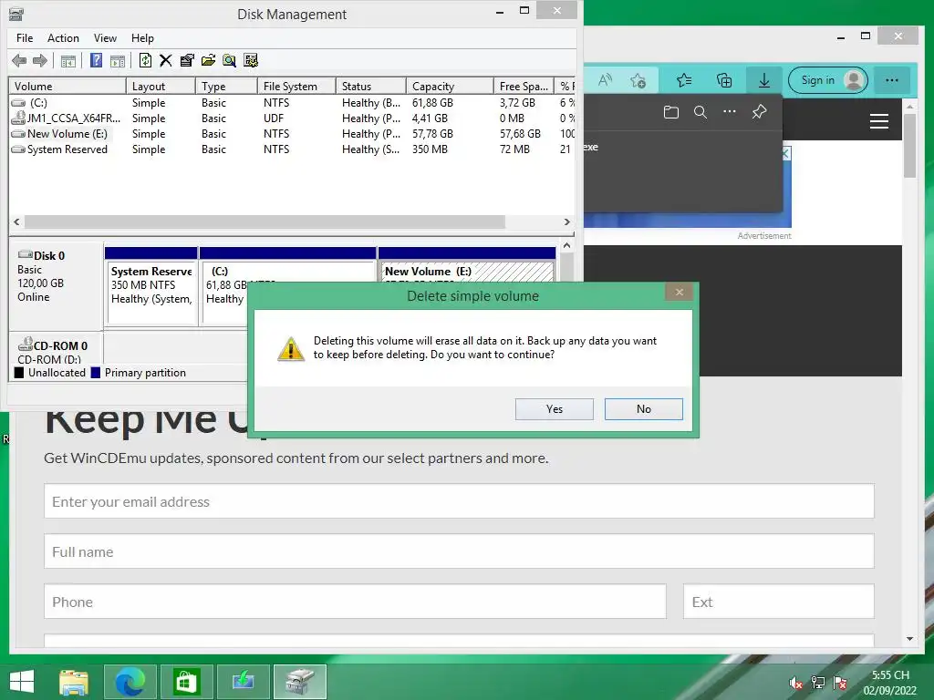This screenshot has width=934, height=700.
Task: Click the Open folder toolbar icon
Action: tap(209, 60)
